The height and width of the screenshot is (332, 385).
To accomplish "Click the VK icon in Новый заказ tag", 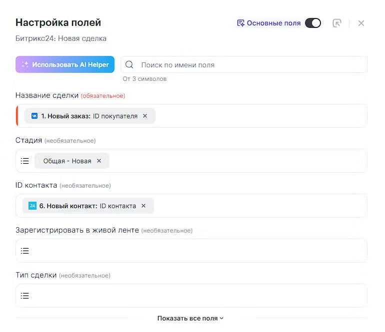I will click(x=34, y=116).
